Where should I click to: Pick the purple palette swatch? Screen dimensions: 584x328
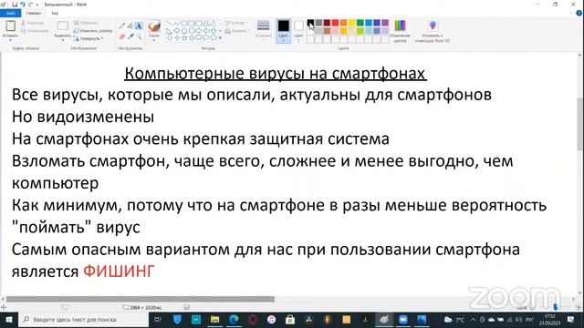click(385, 23)
